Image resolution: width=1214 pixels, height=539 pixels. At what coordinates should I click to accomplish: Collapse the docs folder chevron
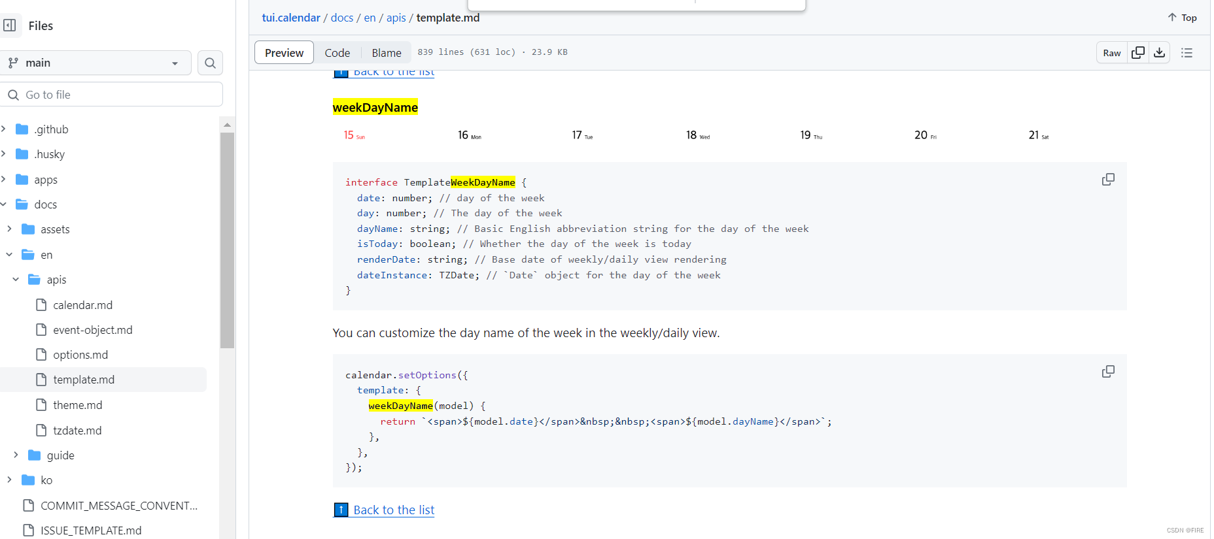(3, 204)
